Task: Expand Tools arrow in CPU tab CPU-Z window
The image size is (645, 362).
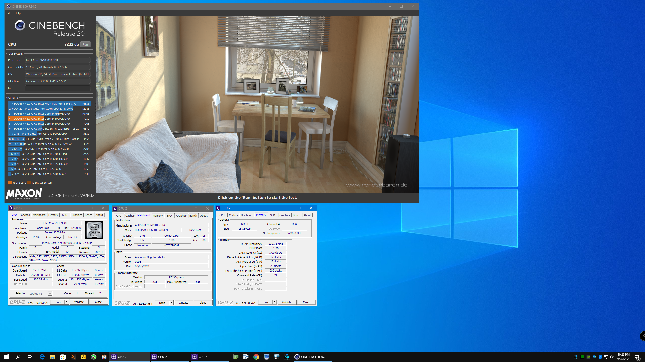Action: pos(67,302)
